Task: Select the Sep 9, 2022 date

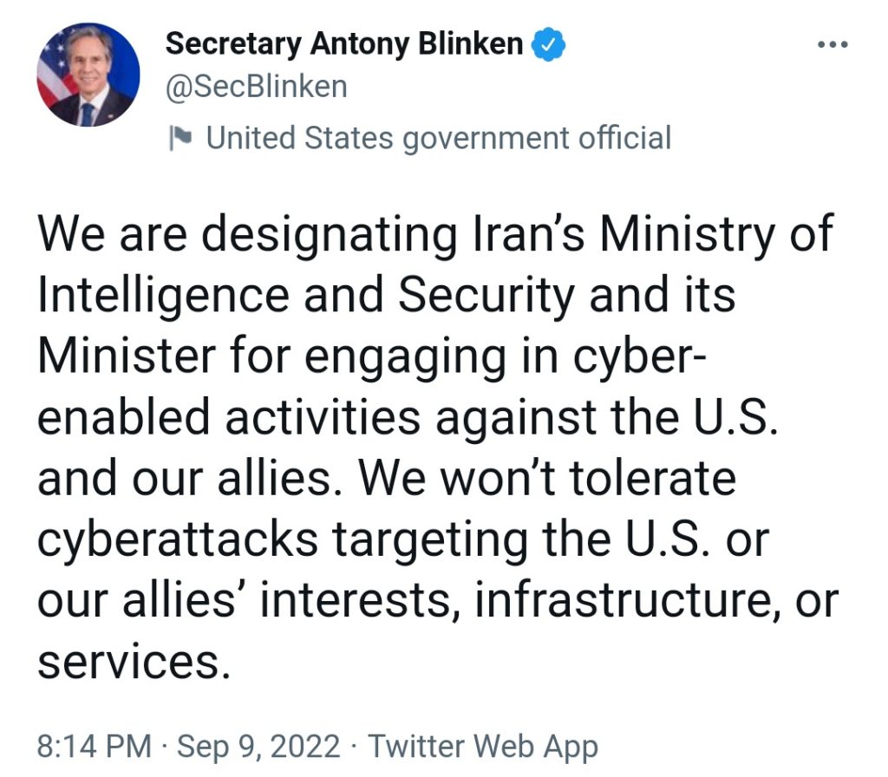Action: coord(260,746)
